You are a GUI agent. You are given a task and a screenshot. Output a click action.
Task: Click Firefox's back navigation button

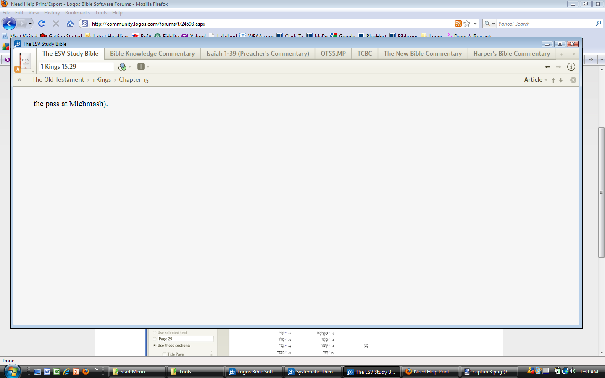9,24
